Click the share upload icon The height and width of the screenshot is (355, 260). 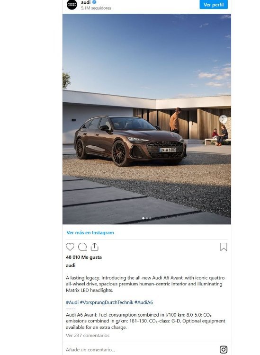click(x=94, y=247)
